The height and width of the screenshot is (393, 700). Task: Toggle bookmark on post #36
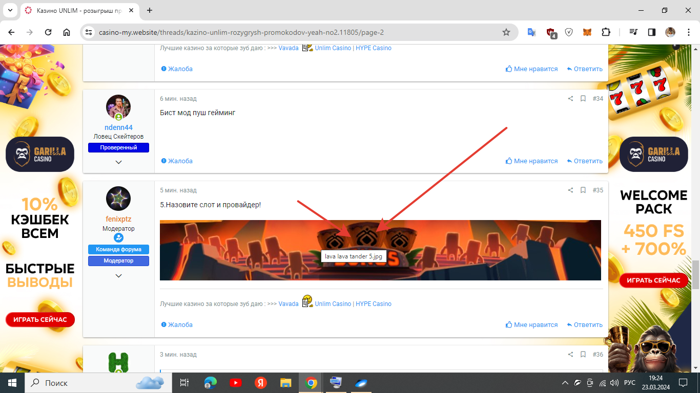click(583, 355)
